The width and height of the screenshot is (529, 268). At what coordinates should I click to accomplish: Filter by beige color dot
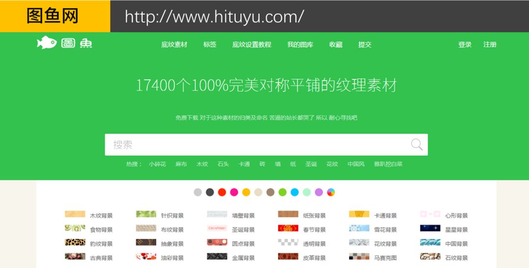click(x=258, y=192)
